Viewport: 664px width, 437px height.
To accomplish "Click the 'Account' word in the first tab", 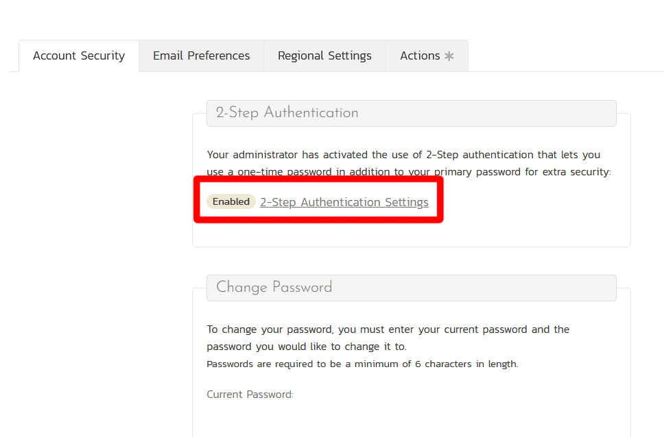I will (x=55, y=56).
